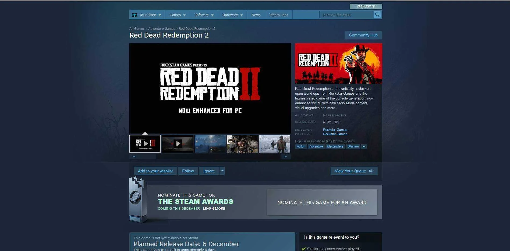Click View Your Queue
The image size is (510, 251).
tap(354, 171)
